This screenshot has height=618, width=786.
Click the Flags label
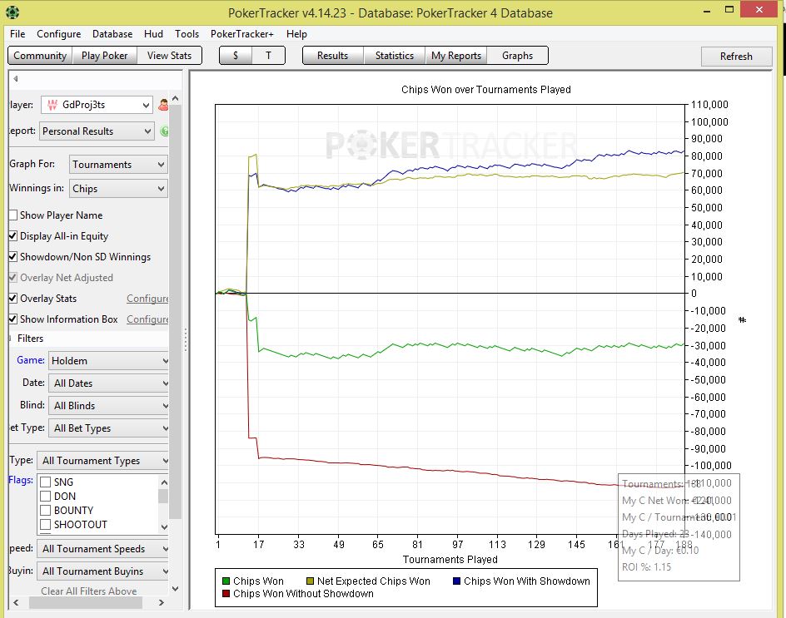(21, 480)
